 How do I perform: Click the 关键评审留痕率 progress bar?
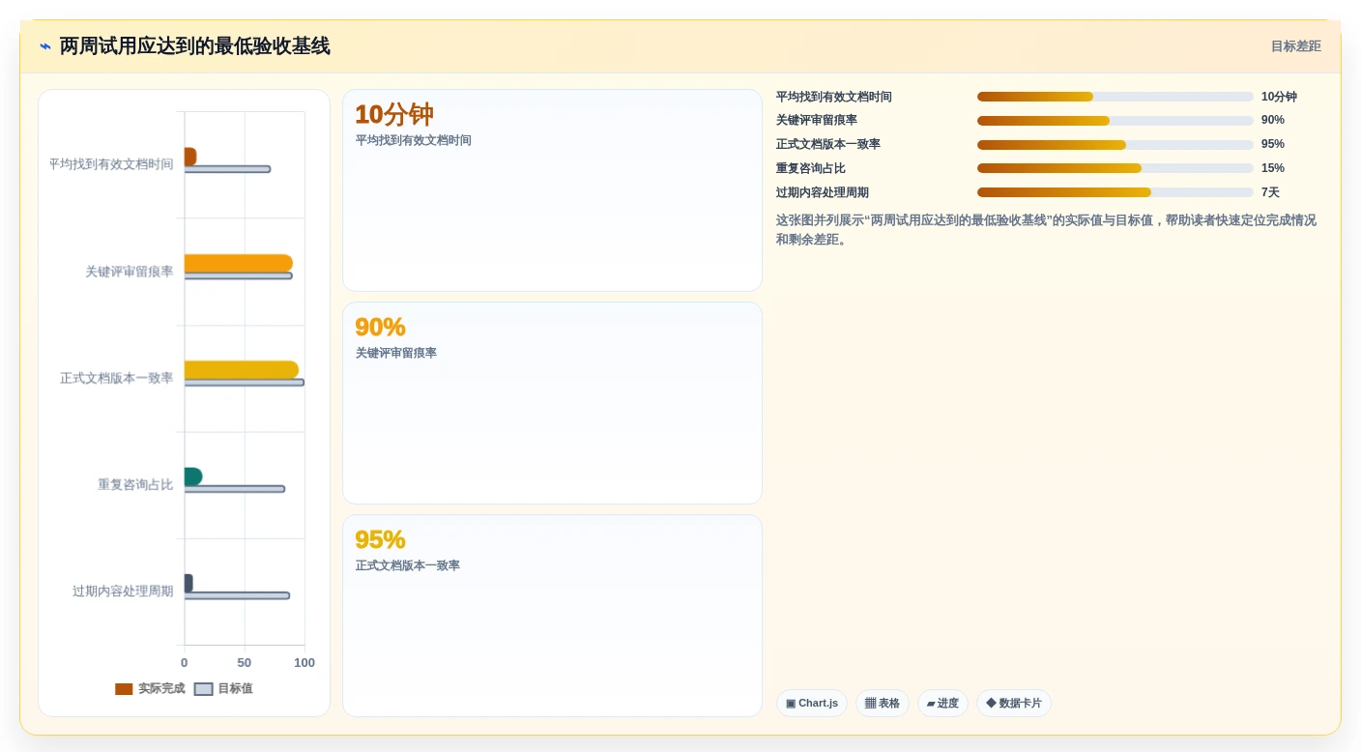1115,121
